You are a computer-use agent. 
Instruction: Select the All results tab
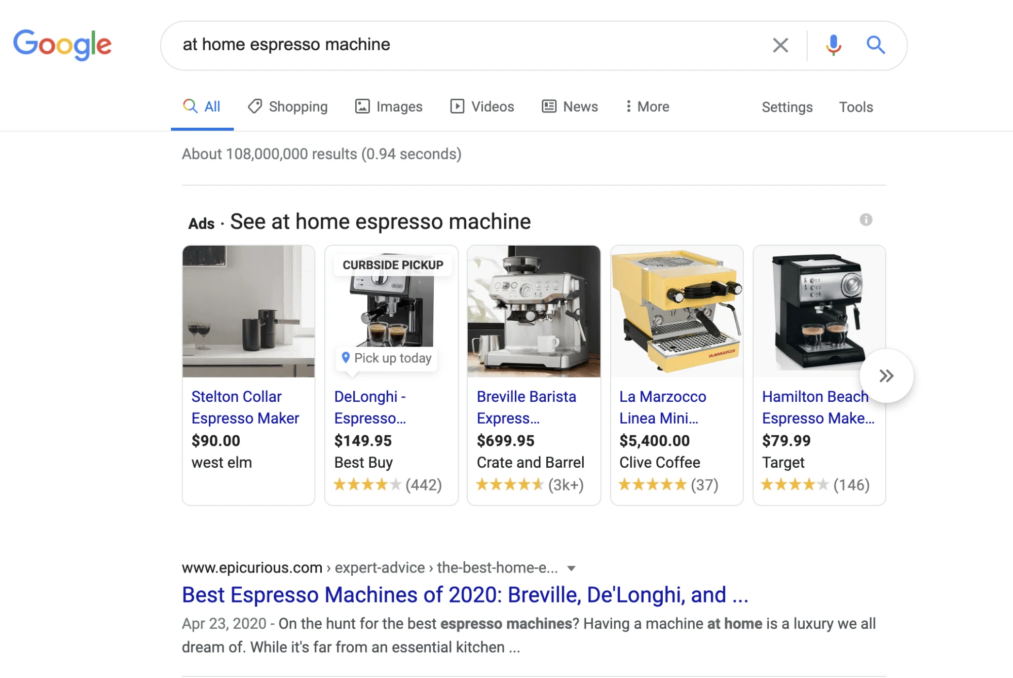tap(201, 107)
